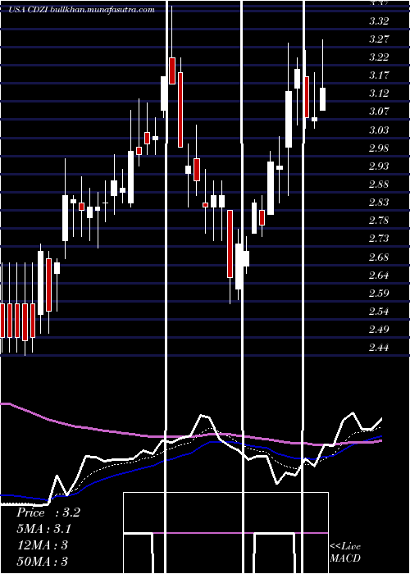Click the 2.78 price axis label
Image resolution: width=410 pixels, height=574 pixels.
pyautogui.click(x=379, y=221)
